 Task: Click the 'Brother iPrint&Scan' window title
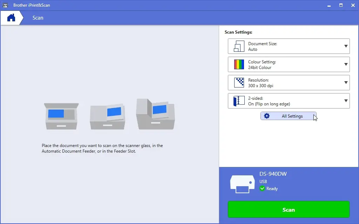[x=32, y=5]
